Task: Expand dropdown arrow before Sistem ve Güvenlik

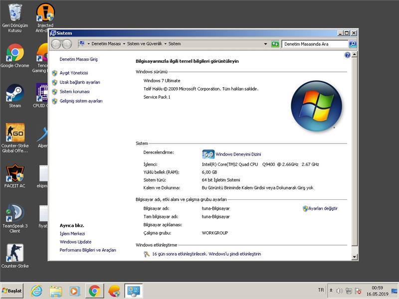Action: tap(124, 44)
